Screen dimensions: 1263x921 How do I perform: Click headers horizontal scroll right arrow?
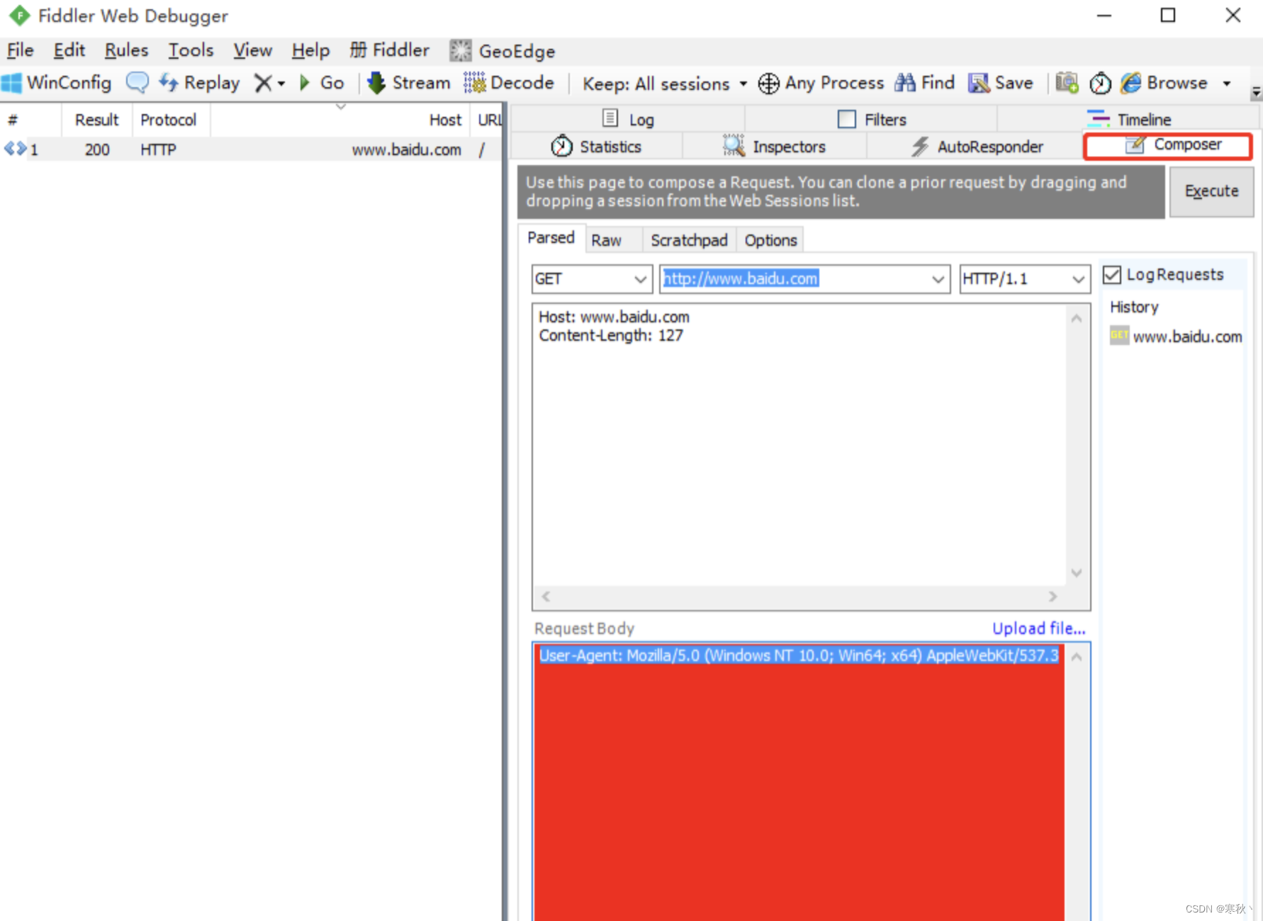pyautogui.click(x=1053, y=597)
